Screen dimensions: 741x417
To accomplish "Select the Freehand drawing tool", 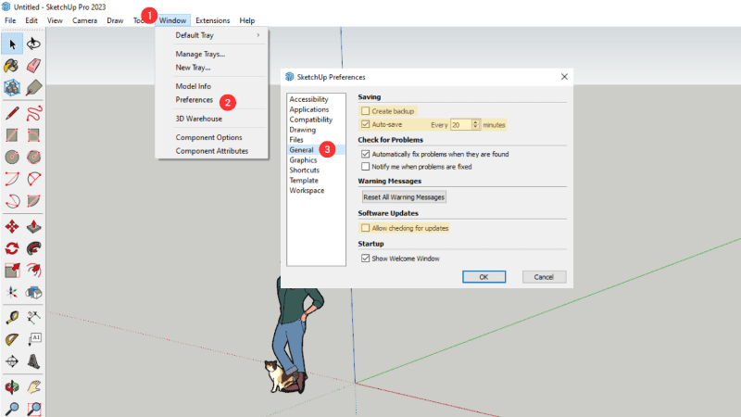I will click(34, 112).
